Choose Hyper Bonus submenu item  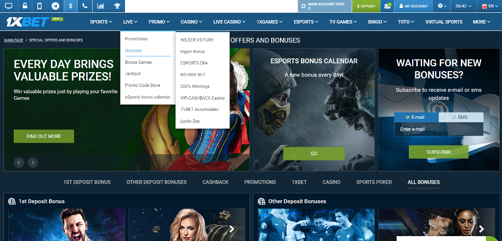(193, 52)
